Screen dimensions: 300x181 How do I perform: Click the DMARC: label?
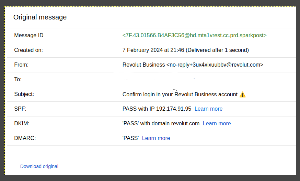[25, 138]
